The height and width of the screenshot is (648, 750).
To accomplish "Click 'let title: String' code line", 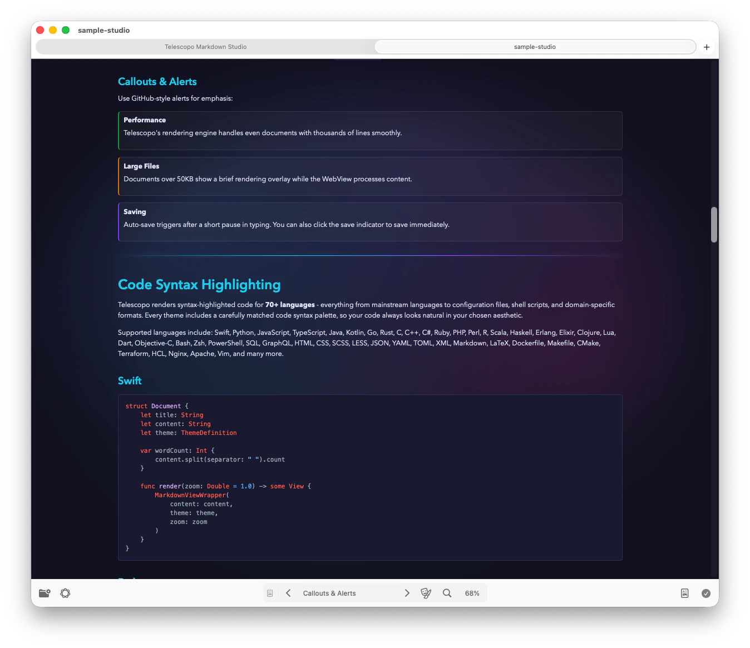I will pyautogui.click(x=172, y=415).
